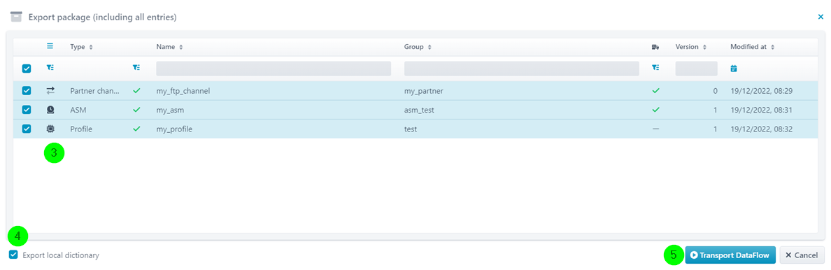Sort table by Type column

pyautogui.click(x=82, y=47)
